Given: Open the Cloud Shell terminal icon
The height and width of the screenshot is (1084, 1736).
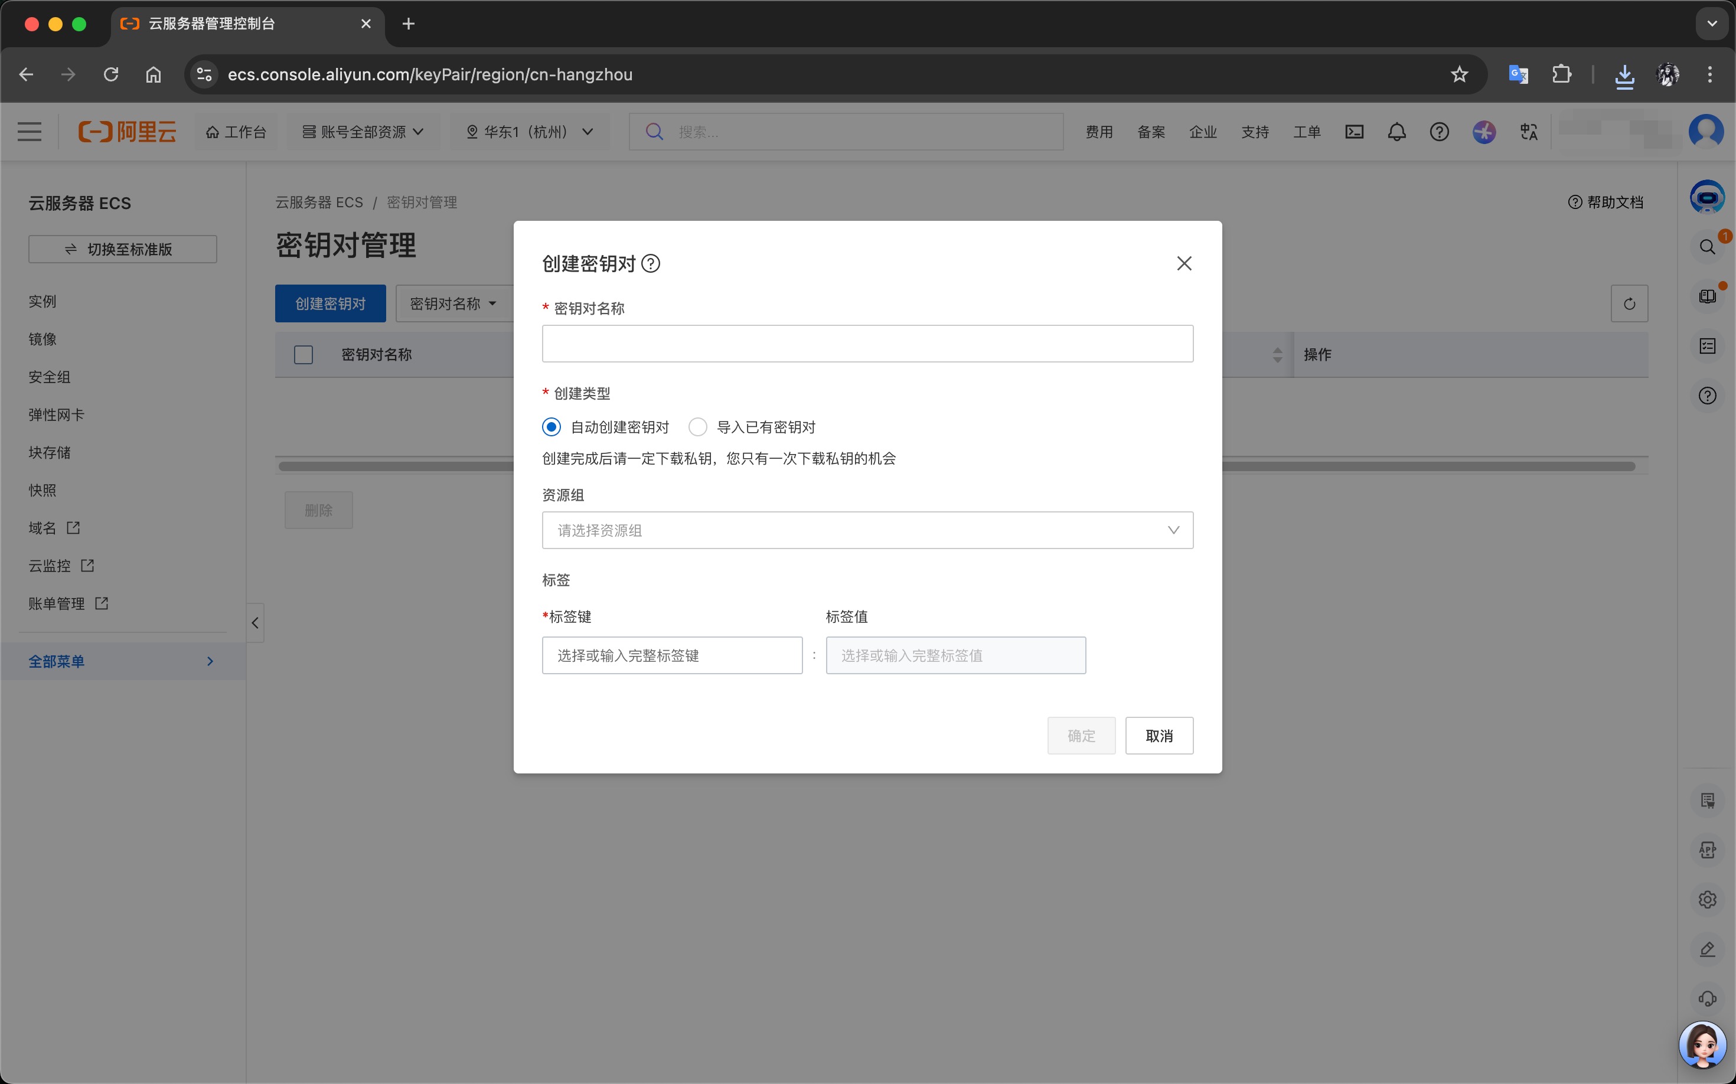Looking at the screenshot, I should click(1354, 132).
